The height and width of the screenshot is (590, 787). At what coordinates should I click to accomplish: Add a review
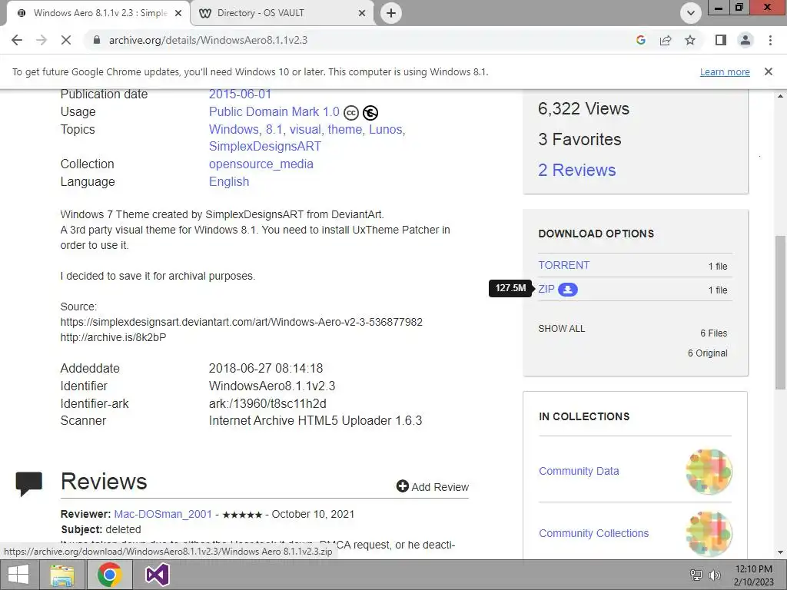pos(433,486)
